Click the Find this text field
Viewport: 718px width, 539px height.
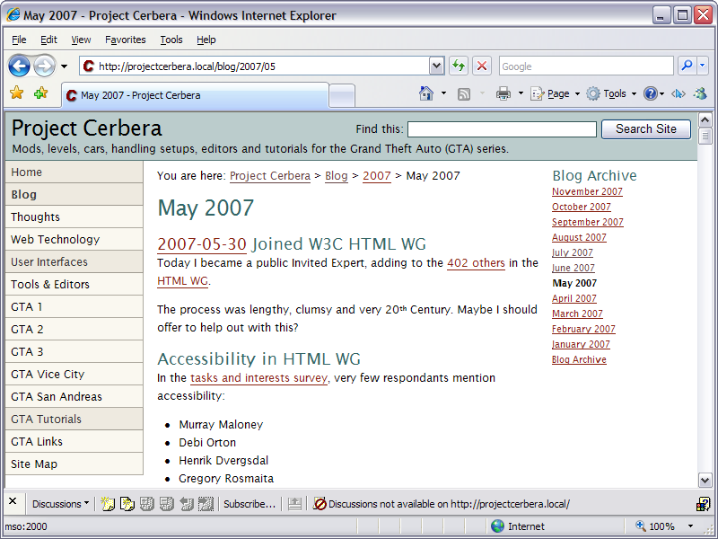[x=502, y=129]
